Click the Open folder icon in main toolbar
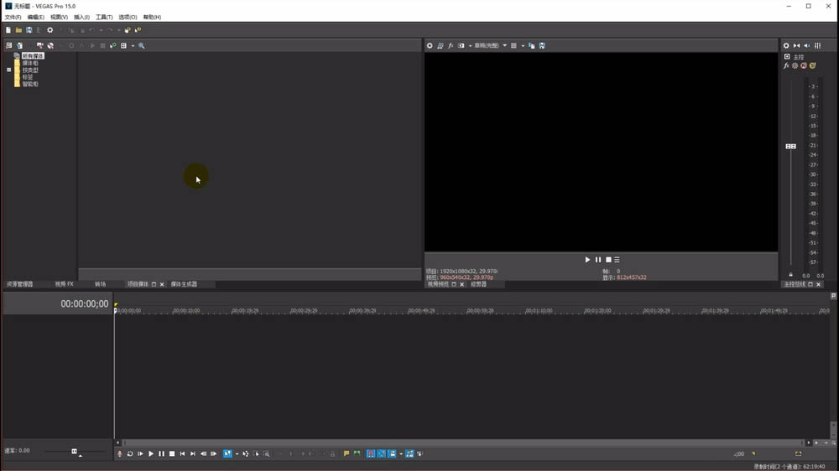Viewport: 839px width, 471px height. click(x=18, y=30)
